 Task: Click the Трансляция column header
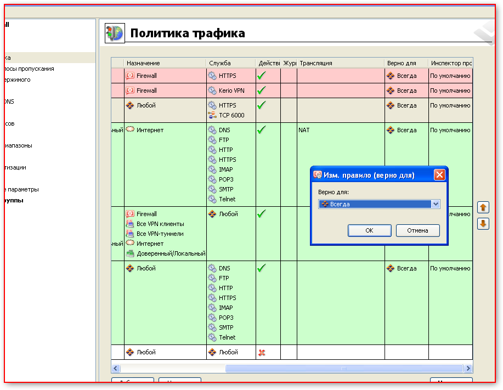(341, 63)
